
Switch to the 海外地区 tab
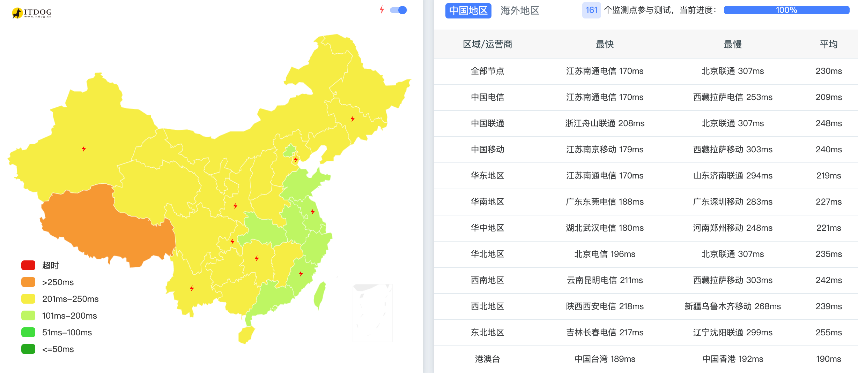pos(520,10)
